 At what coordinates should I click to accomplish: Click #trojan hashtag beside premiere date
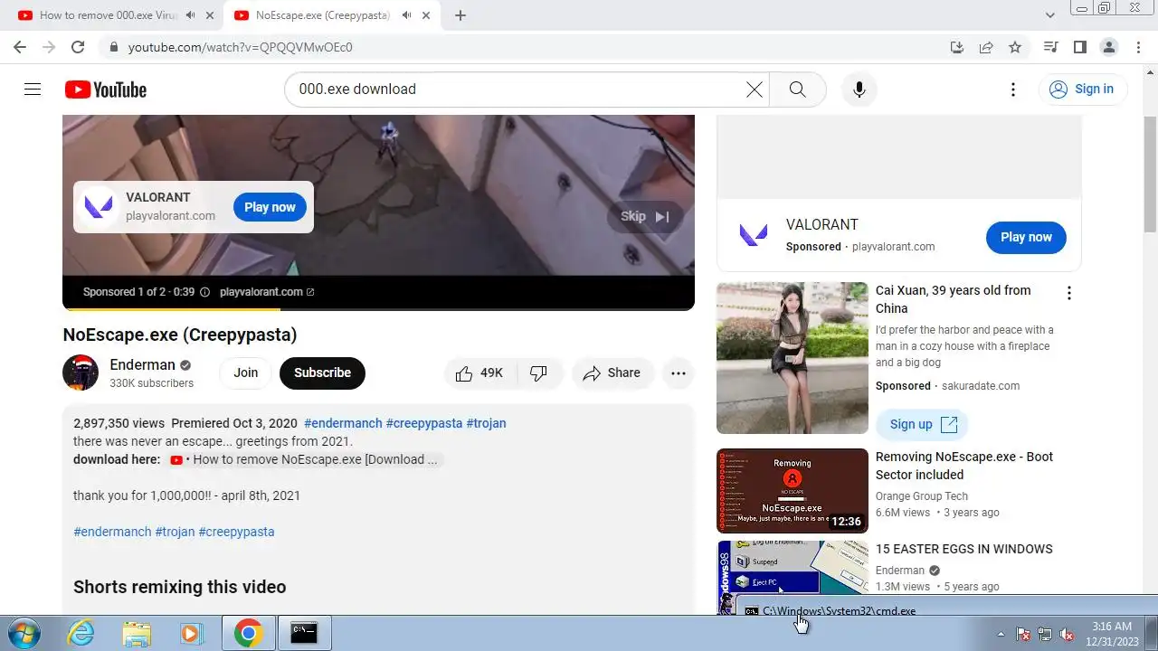click(486, 423)
